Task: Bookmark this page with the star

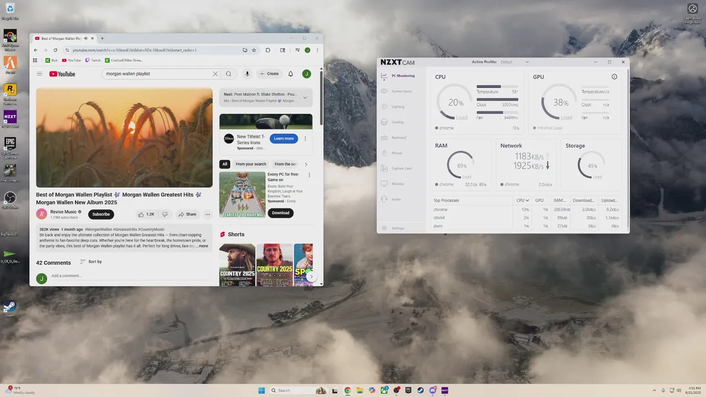Action: (254, 50)
